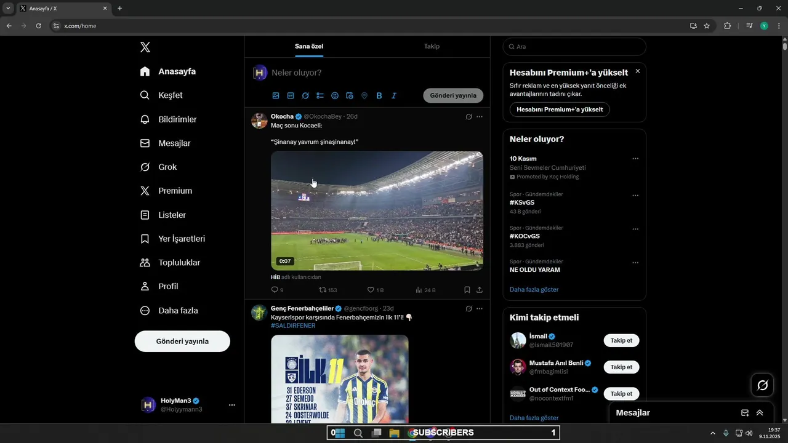Open Premium in sidebar
The image size is (788, 443).
[x=166, y=191]
